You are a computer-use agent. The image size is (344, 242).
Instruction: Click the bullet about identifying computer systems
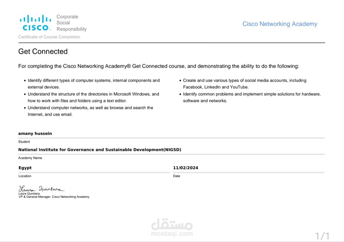coord(92,84)
